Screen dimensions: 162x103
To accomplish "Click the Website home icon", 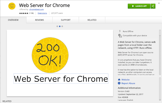I will [119, 80].
